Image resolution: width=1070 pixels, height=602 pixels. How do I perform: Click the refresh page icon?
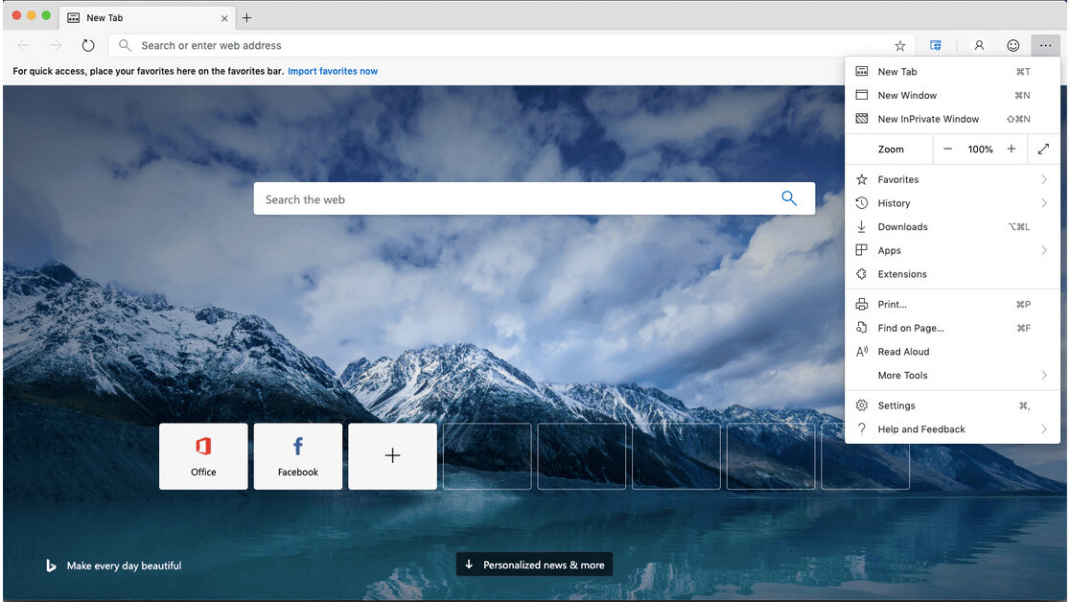(88, 45)
